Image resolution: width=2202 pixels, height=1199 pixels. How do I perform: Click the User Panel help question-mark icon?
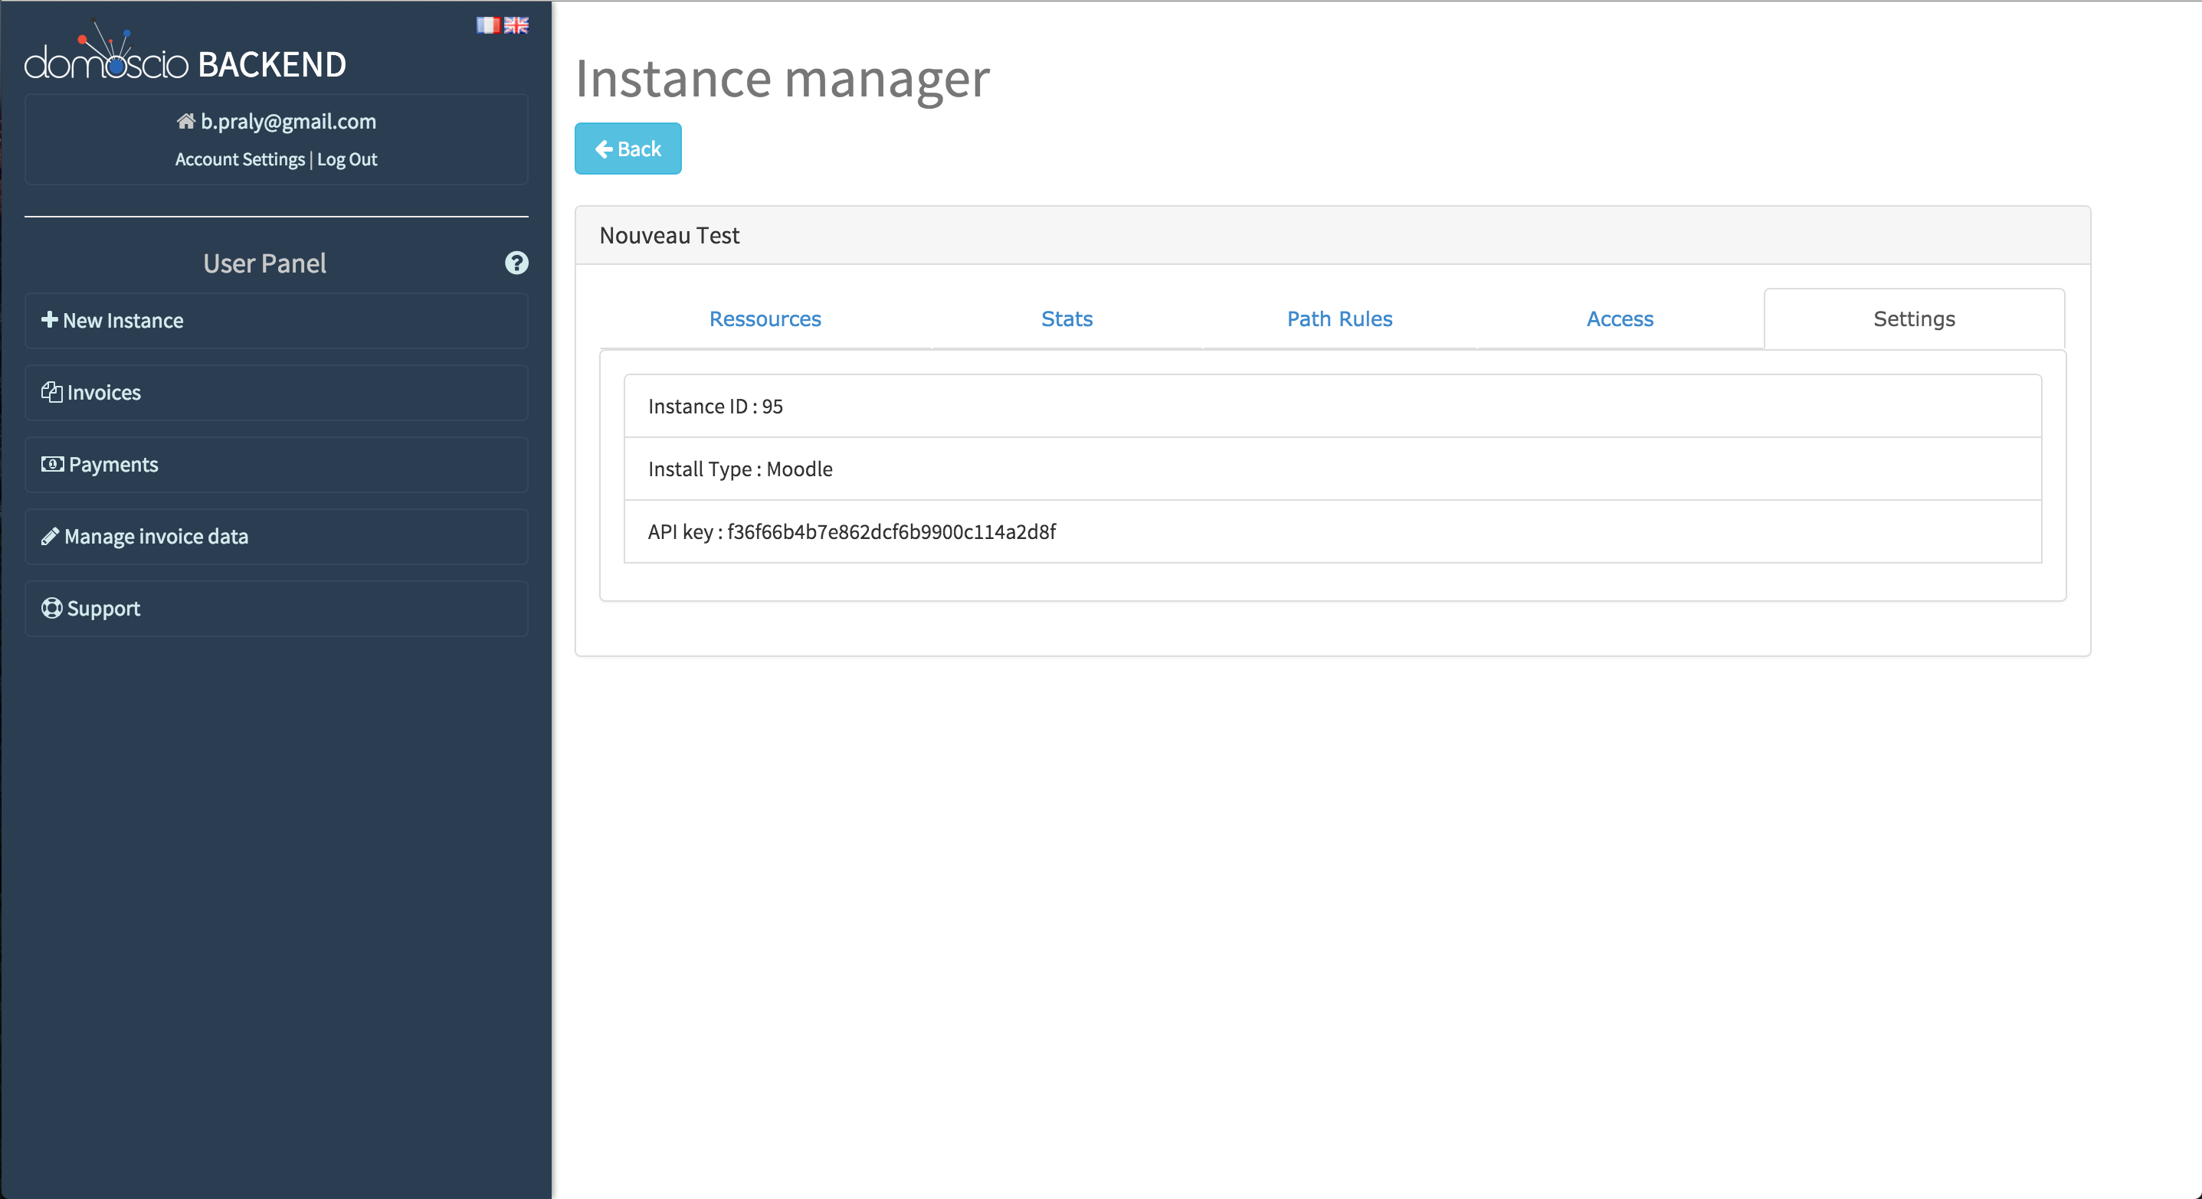coord(516,262)
